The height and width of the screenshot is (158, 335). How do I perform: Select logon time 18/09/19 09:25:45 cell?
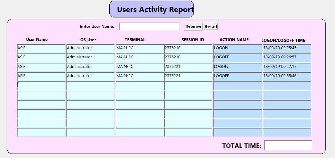tap(287, 48)
